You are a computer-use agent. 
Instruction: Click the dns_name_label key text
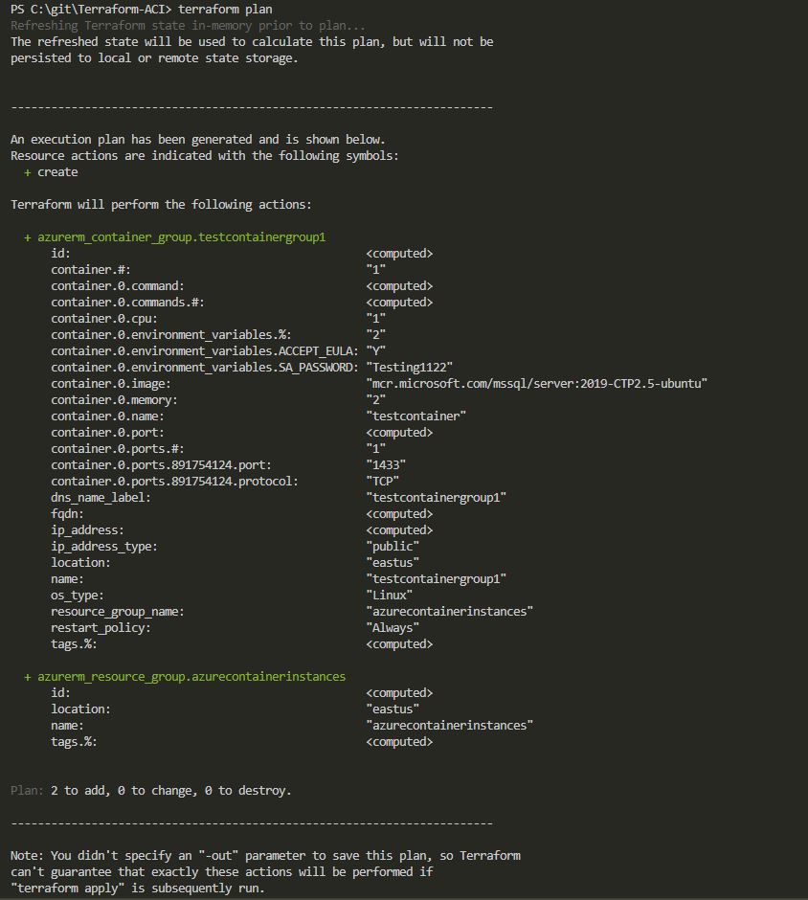point(101,497)
